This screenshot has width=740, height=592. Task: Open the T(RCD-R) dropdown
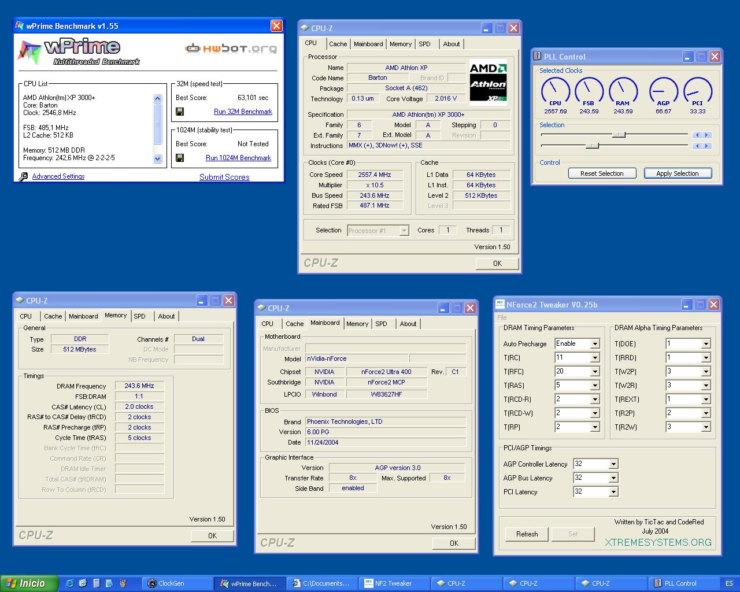(x=594, y=399)
